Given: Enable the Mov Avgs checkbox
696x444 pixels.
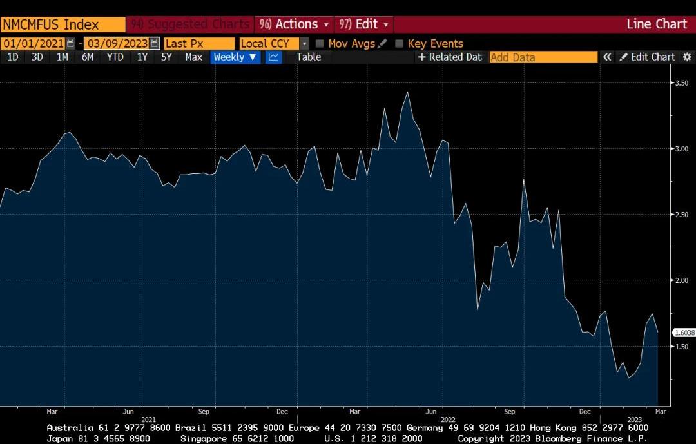Looking at the screenshot, I should click(320, 44).
